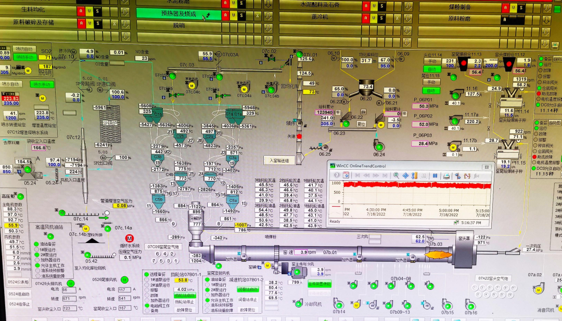The width and height of the screenshot is (562, 321).
Task: Click the kiln burner flame graphic
Action: click(437, 254)
